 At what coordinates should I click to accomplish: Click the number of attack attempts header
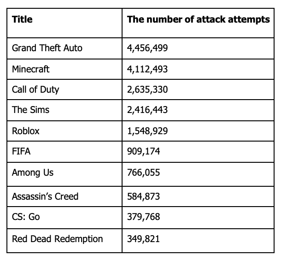198,20
